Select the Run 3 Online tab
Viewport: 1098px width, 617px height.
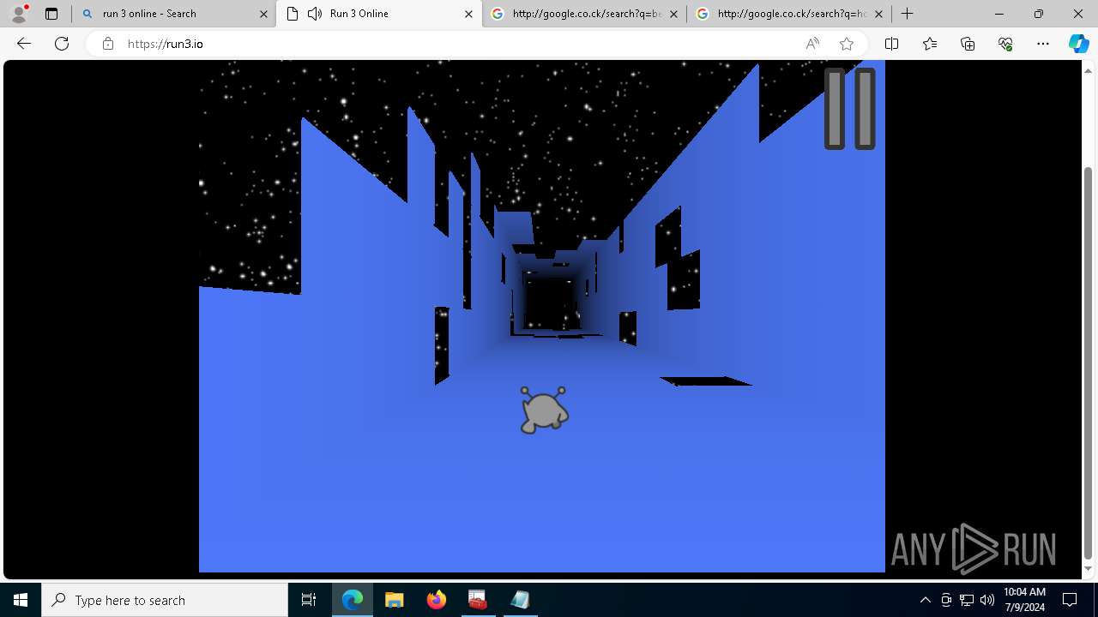378,14
